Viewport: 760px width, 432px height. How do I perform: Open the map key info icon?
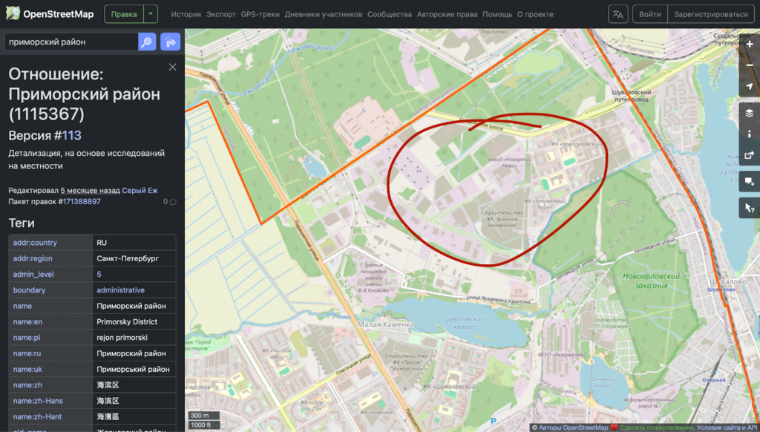[x=750, y=134]
